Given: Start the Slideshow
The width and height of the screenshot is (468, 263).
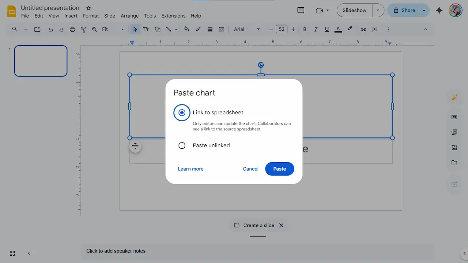Looking at the screenshot, I should pyautogui.click(x=354, y=10).
